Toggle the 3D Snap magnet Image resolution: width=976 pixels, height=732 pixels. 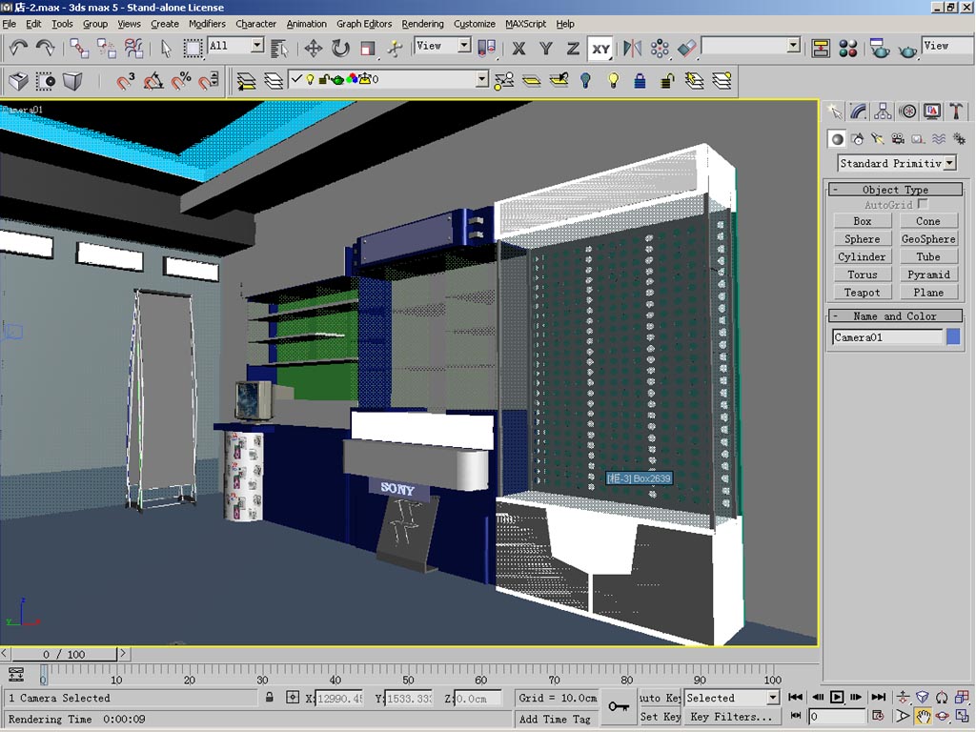click(x=126, y=82)
